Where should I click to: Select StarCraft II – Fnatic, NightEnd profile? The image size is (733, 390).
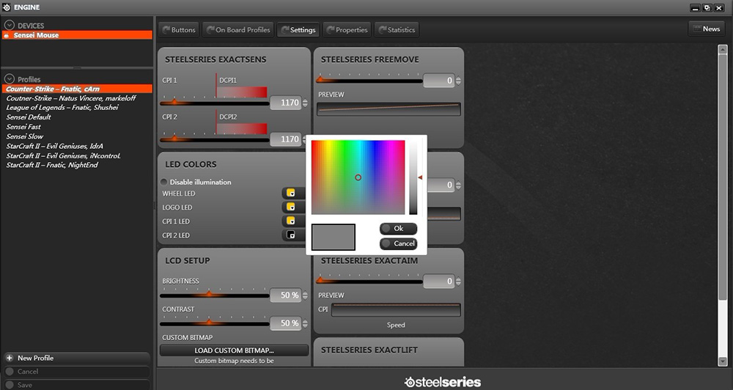(52, 165)
